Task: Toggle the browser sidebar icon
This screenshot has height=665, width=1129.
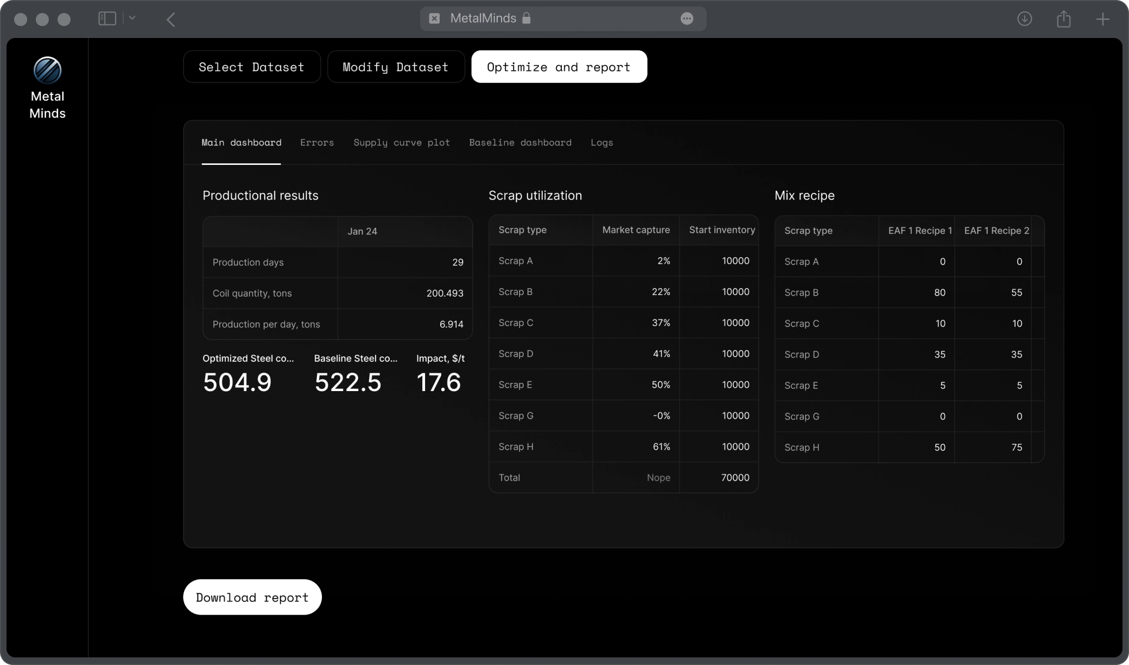Action: [x=107, y=18]
